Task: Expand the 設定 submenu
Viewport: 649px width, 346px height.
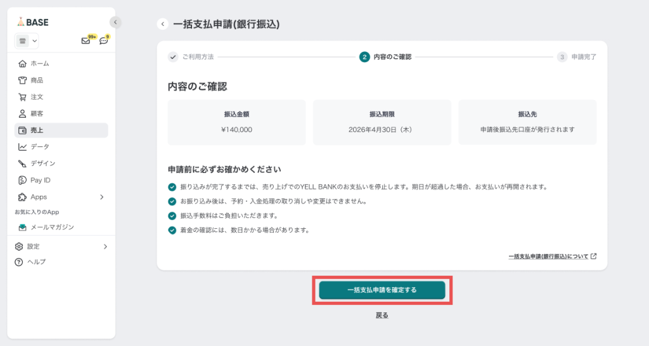Action: tap(105, 247)
